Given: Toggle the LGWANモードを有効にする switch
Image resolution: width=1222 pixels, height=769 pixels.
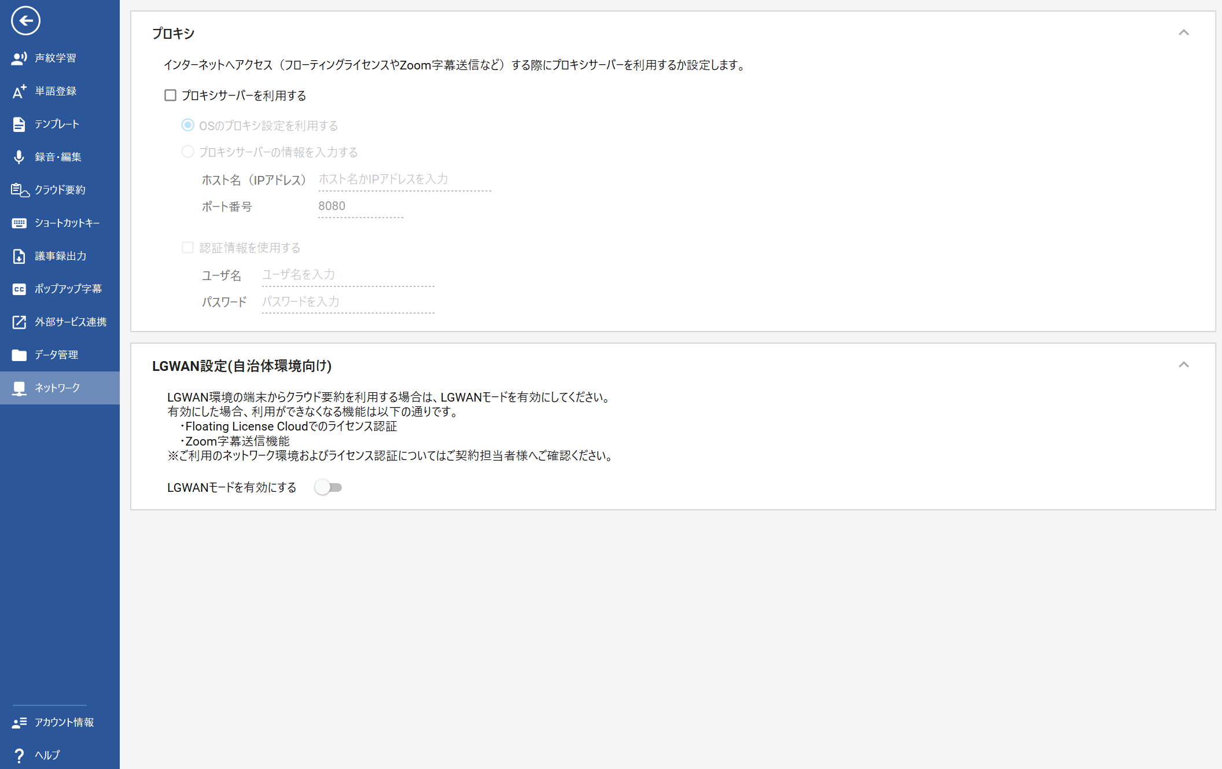Looking at the screenshot, I should click(x=329, y=487).
